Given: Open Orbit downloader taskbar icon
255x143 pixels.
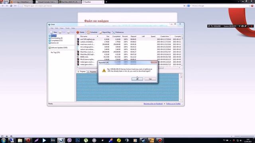Looking at the screenshot, I should click(x=61, y=140).
